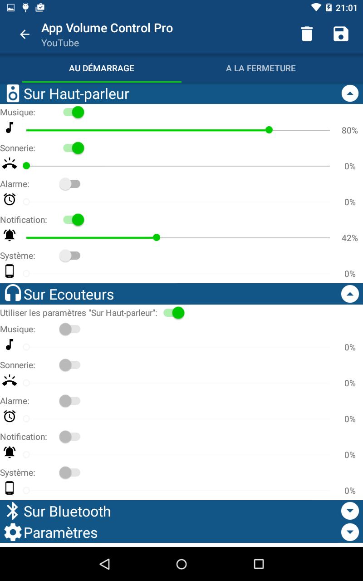Turn off 'Utiliser les paramètres Sur Haut-parleur' switch

(174, 313)
